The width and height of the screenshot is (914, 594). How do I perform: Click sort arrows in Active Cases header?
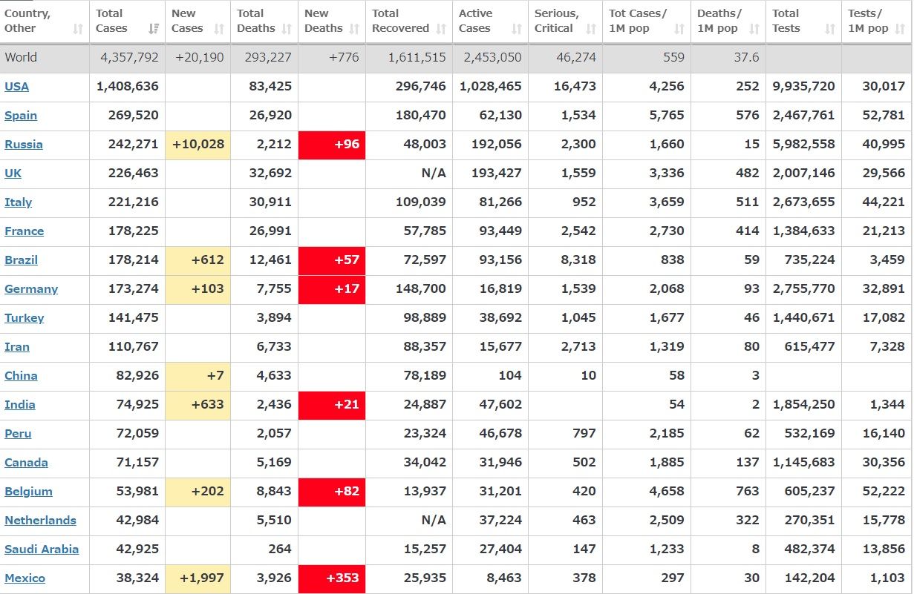(517, 29)
